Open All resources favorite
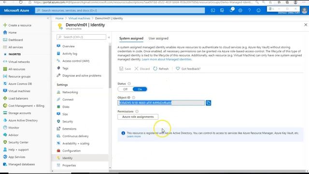Screen dimensions: 309x174 pyautogui.click(x=14, y=69)
